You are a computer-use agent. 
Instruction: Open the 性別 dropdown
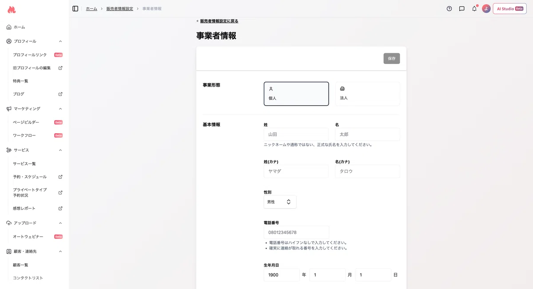coord(280,202)
